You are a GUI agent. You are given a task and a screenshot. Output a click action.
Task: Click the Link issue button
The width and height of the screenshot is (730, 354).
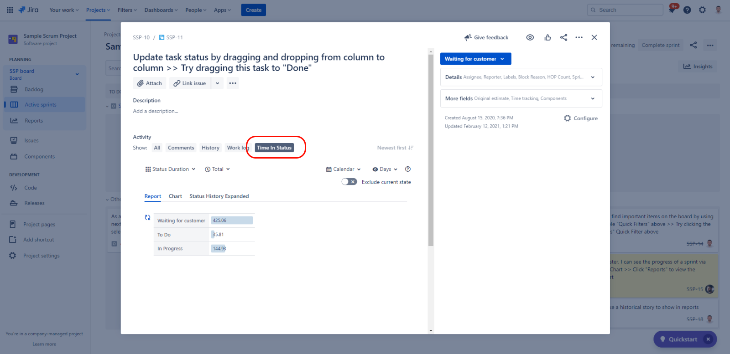click(x=190, y=83)
